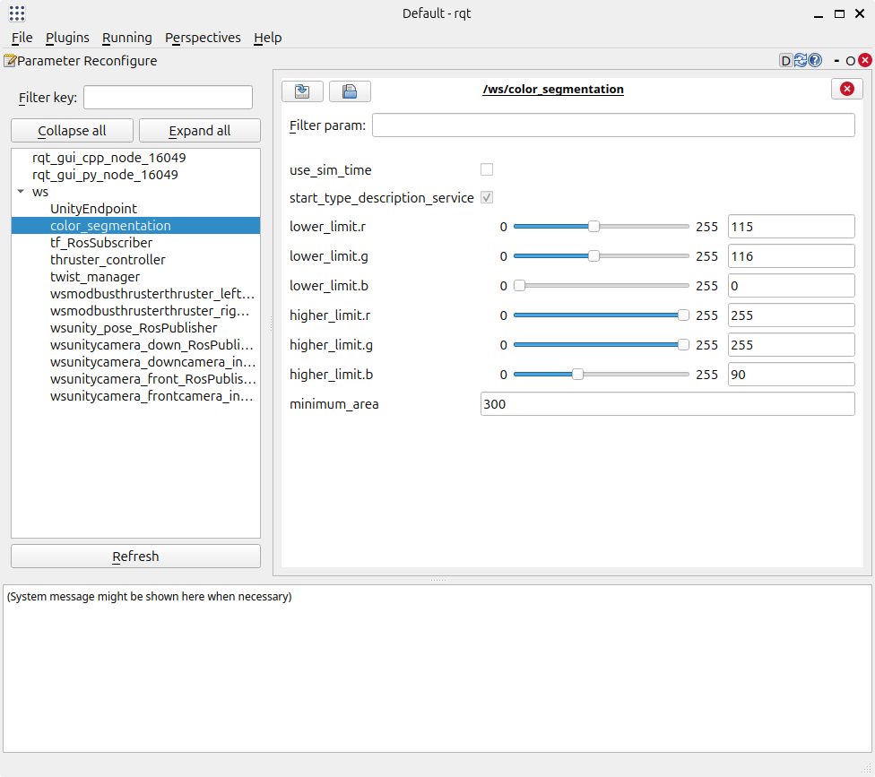Enable the use_sim_time checkbox

point(487,169)
